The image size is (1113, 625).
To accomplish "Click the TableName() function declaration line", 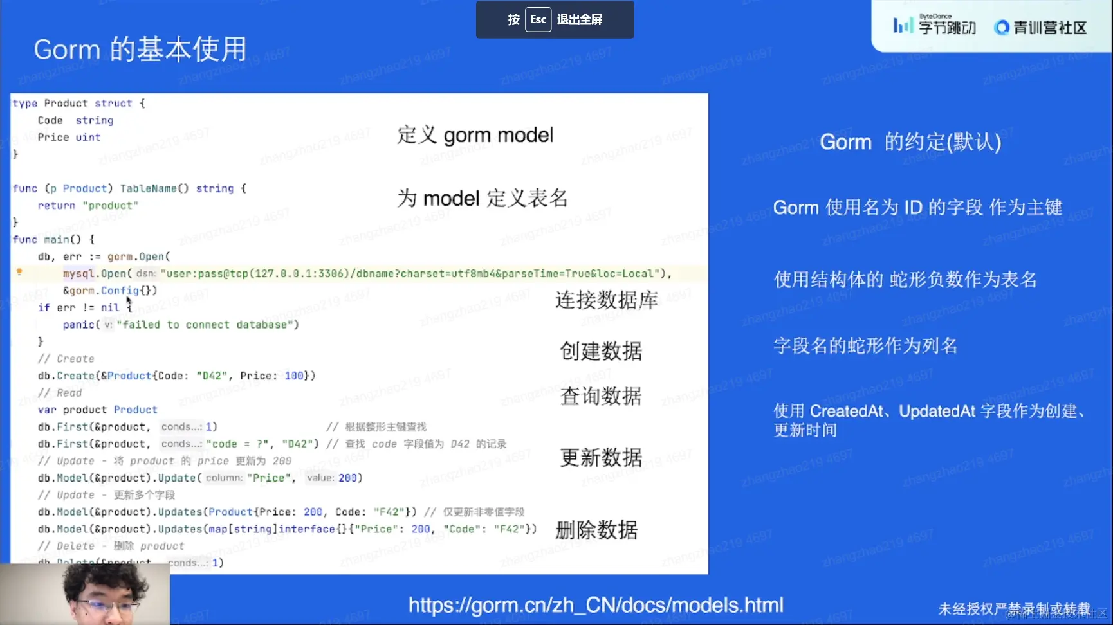I will tap(129, 188).
